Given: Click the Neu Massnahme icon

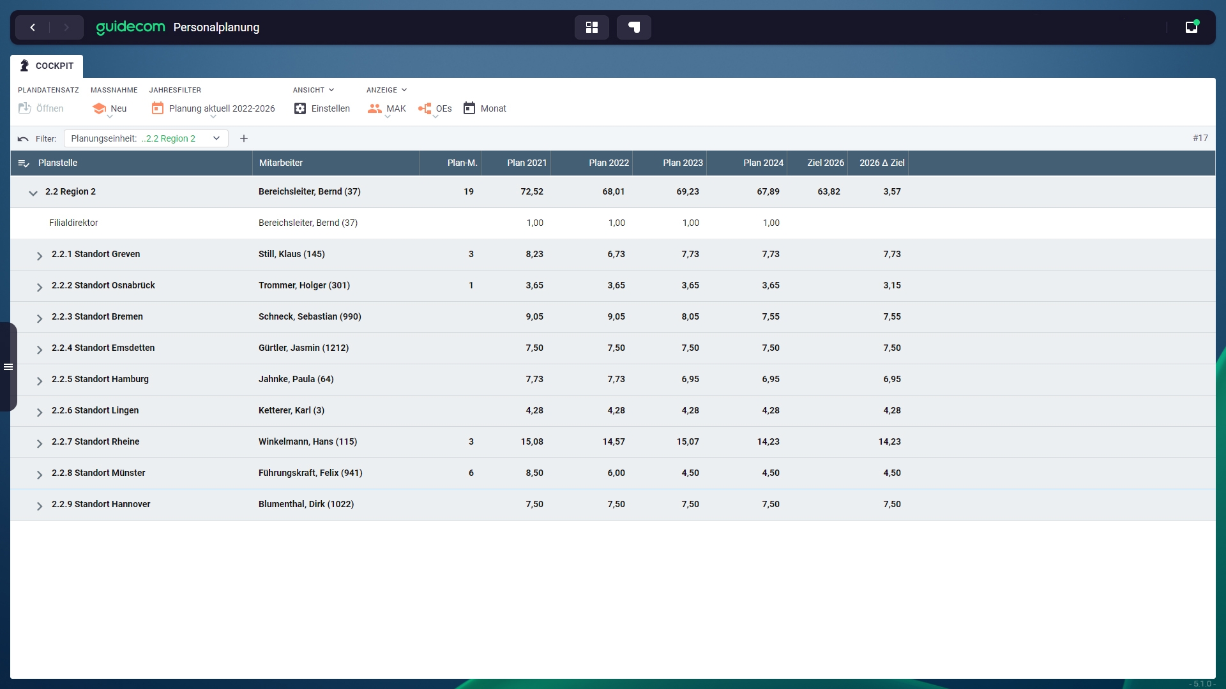Looking at the screenshot, I should click(x=99, y=108).
